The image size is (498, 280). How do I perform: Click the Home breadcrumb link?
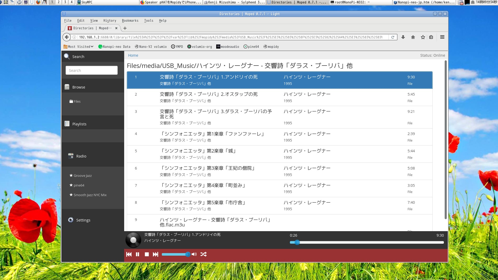coord(133,55)
